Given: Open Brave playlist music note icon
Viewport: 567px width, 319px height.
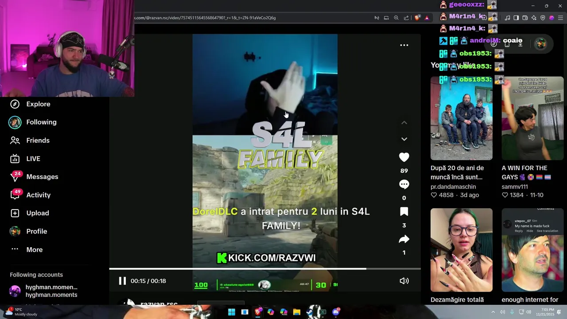Looking at the screenshot, I should pos(507,18).
